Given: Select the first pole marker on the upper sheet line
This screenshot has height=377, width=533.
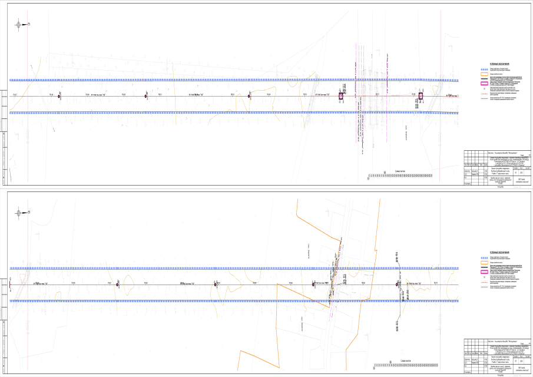Looking at the screenshot, I should coord(59,95).
